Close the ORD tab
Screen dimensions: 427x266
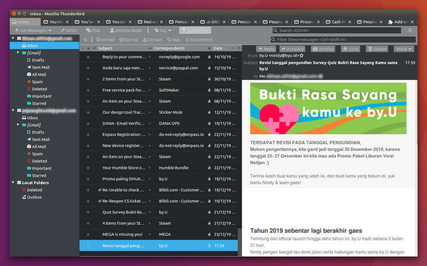click(x=224, y=22)
